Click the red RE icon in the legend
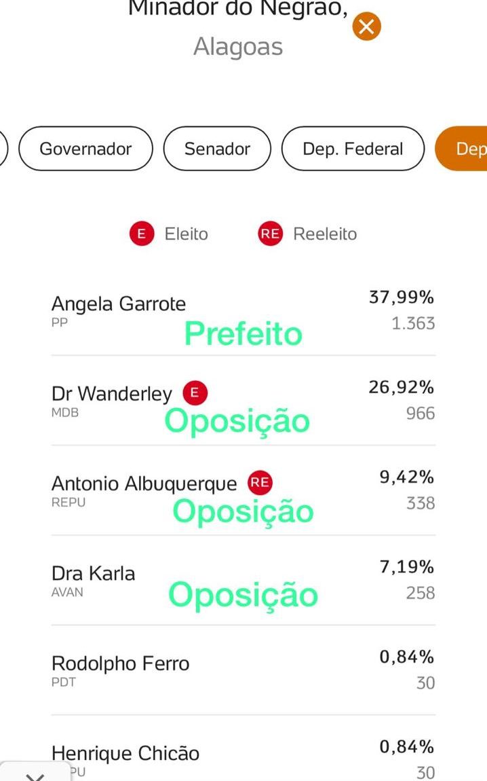Viewport: 487px width, 781px height. click(x=269, y=234)
